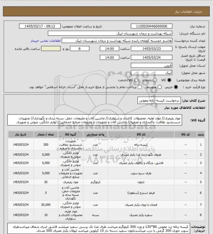
Task: Click the announcement date field 1405/03/17 - 09:12
Action: (40, 26)
